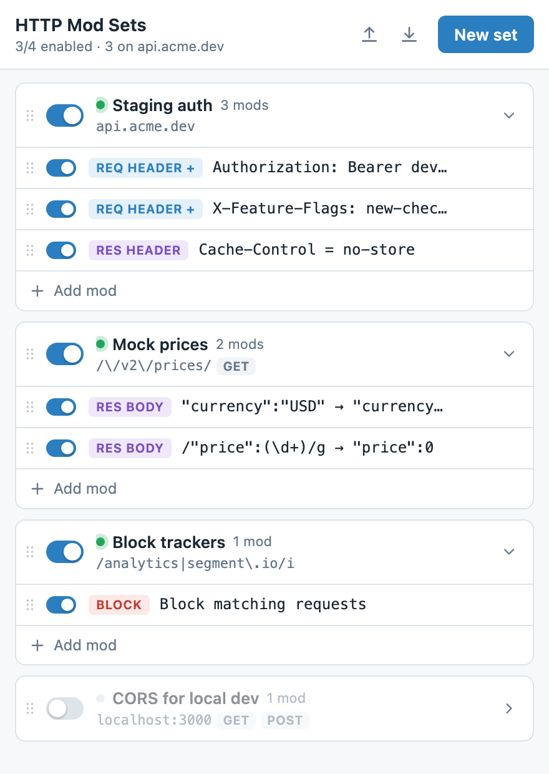Collapse the Mock prices set
The height and width of the screenshot is (774, 549).
(x=509, y=354)
